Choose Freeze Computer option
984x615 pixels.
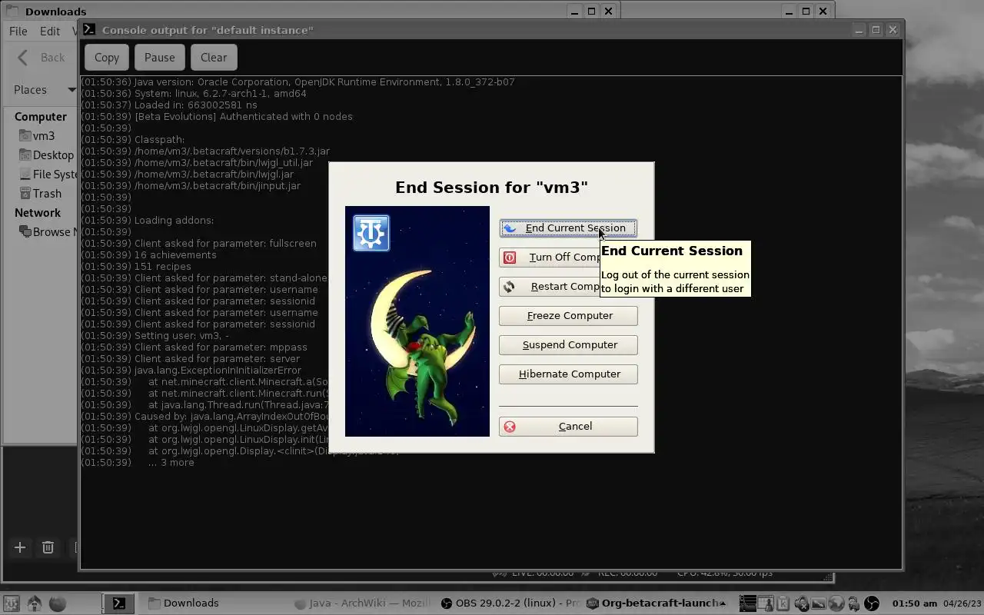click(568, 316)
